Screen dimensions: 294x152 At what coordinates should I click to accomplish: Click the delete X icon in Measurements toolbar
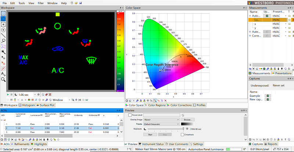tap(254, 69)
